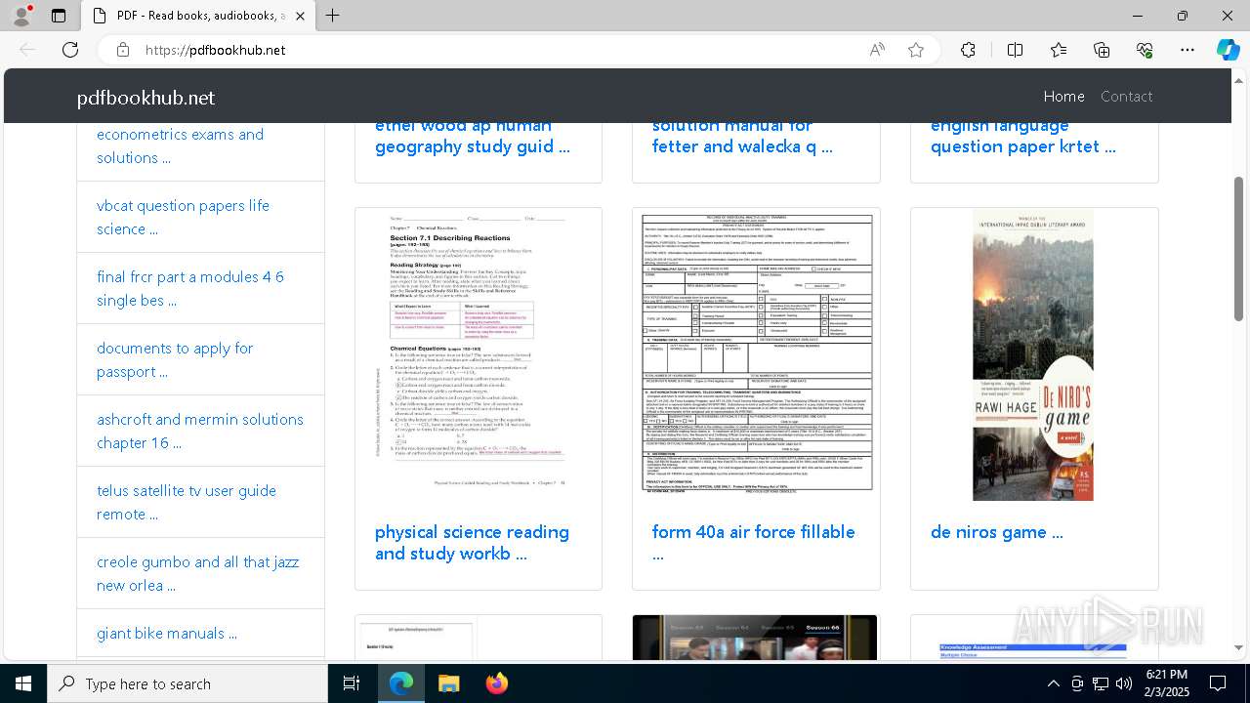Image resolution: width=1250 pixels, height=703 pixels.
Task: Open ashcroft and mermin solutions link
Action: pyautogui.click(x=200, y=431)
